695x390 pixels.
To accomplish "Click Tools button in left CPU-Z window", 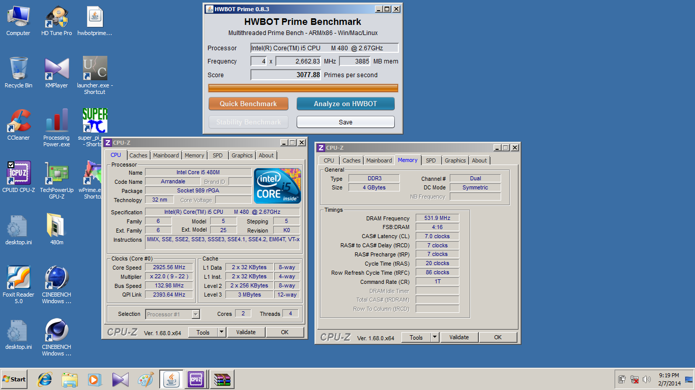I will pyautogui.click(x=203, y=332).
